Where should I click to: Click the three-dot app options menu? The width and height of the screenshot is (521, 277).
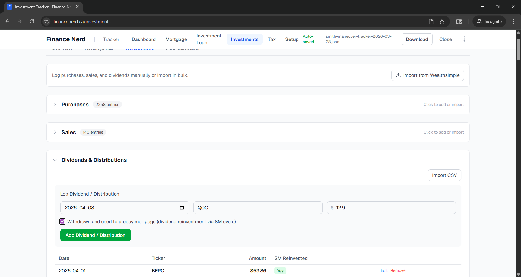tap(464, 39)
